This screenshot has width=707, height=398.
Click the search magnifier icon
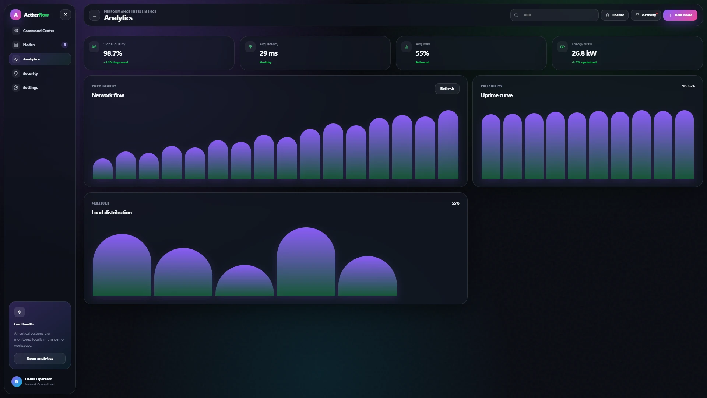pos(516,15)
